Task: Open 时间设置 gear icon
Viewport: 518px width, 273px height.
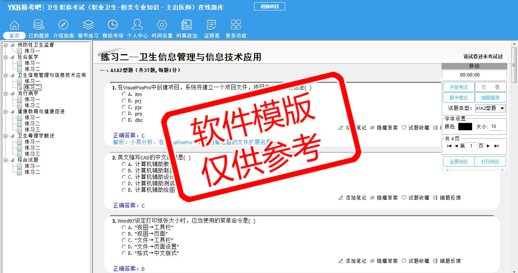Action: coord(162,25)
